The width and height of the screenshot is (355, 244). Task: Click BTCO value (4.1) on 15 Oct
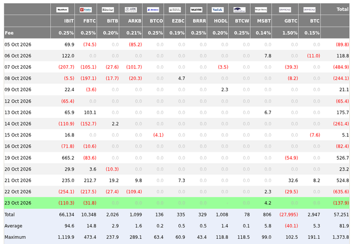(158, 135)
